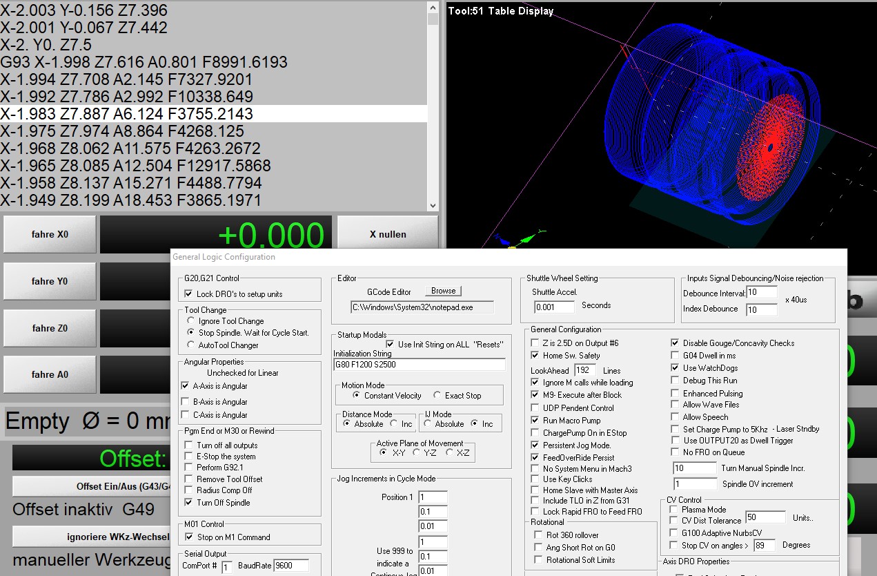Viewport: 877px width, 576px height.
Task: Click the Index Debounce input field
Action: [x=761, y=310]
